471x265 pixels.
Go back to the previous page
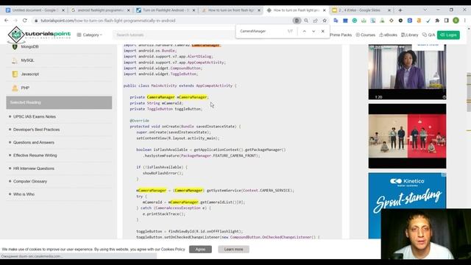click(7, 21)
